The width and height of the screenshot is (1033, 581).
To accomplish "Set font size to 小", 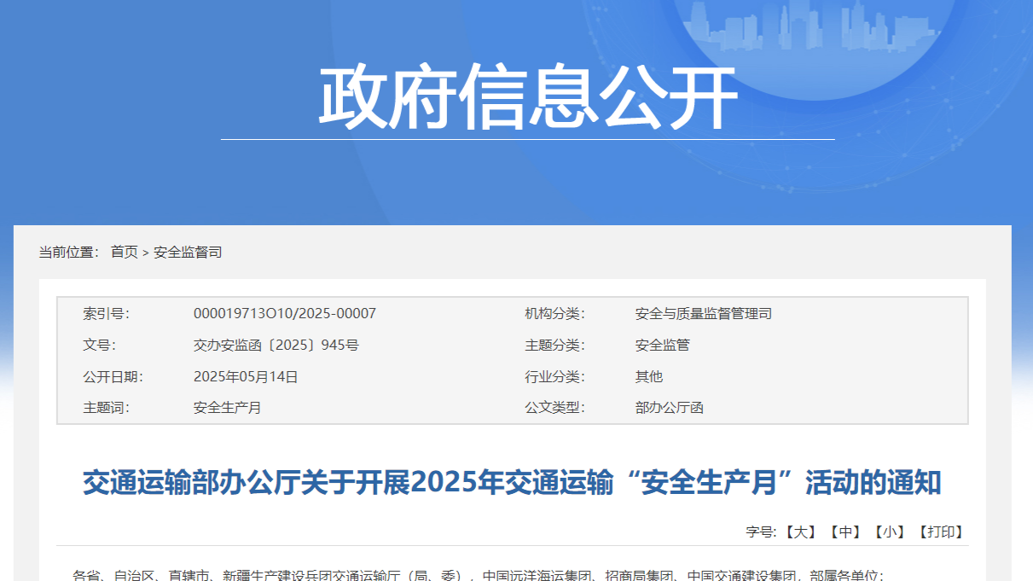I will point(890,532).
